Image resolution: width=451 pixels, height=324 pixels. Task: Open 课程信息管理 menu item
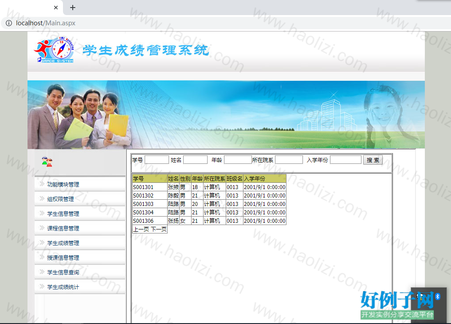click(63, 229)
